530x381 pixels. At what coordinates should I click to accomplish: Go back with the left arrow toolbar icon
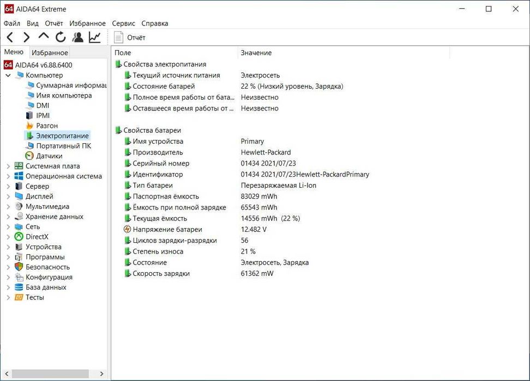(10, 37)
